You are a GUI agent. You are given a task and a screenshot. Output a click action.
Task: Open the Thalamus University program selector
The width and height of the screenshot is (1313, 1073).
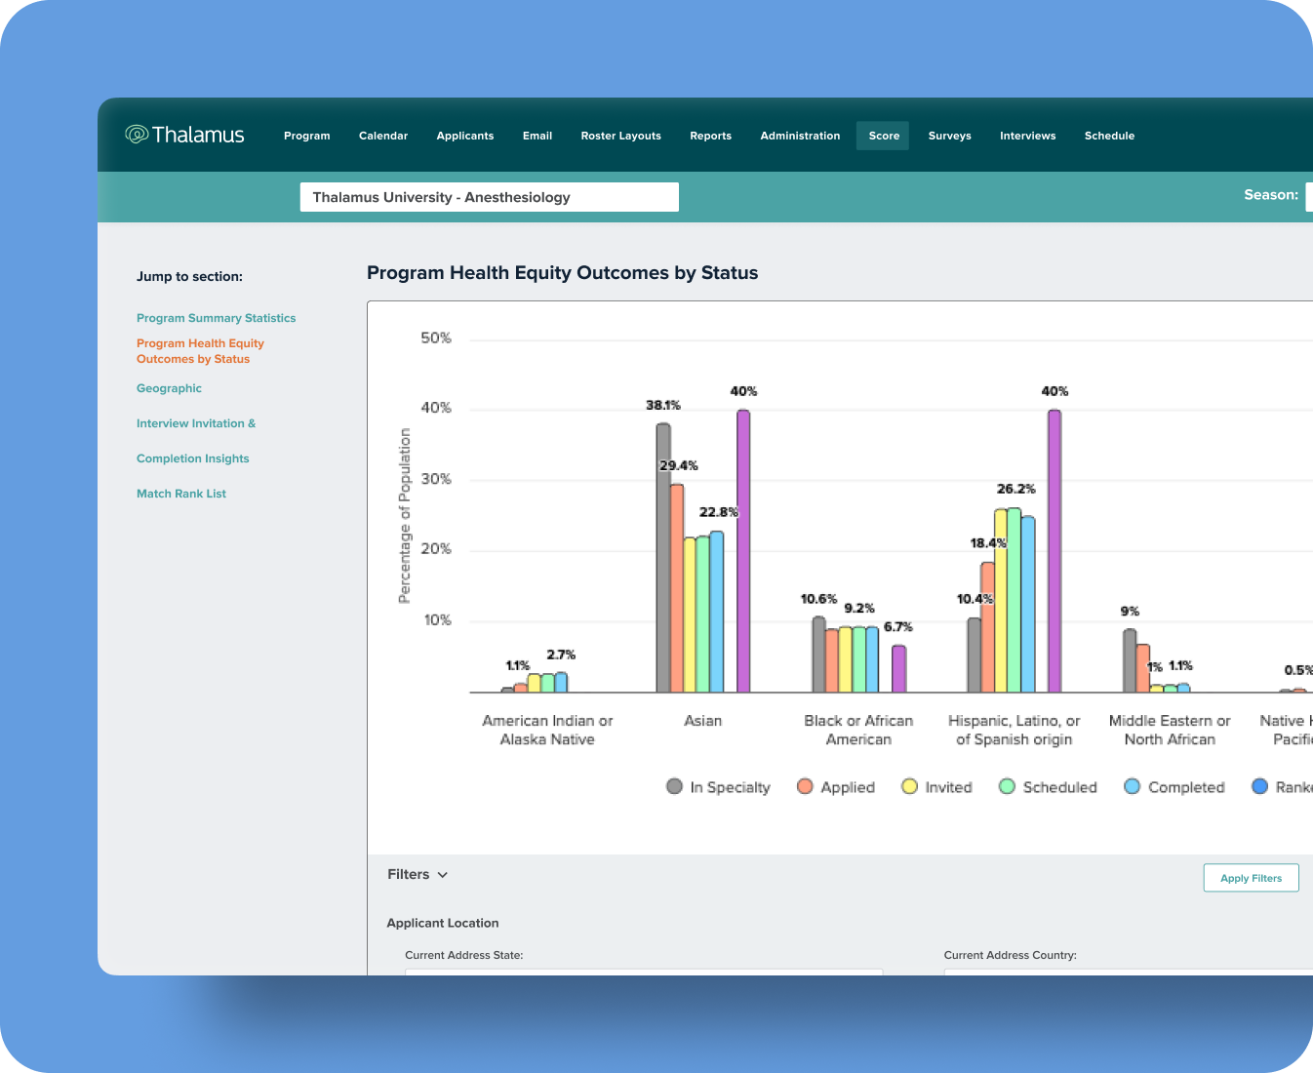coord(489,197)
